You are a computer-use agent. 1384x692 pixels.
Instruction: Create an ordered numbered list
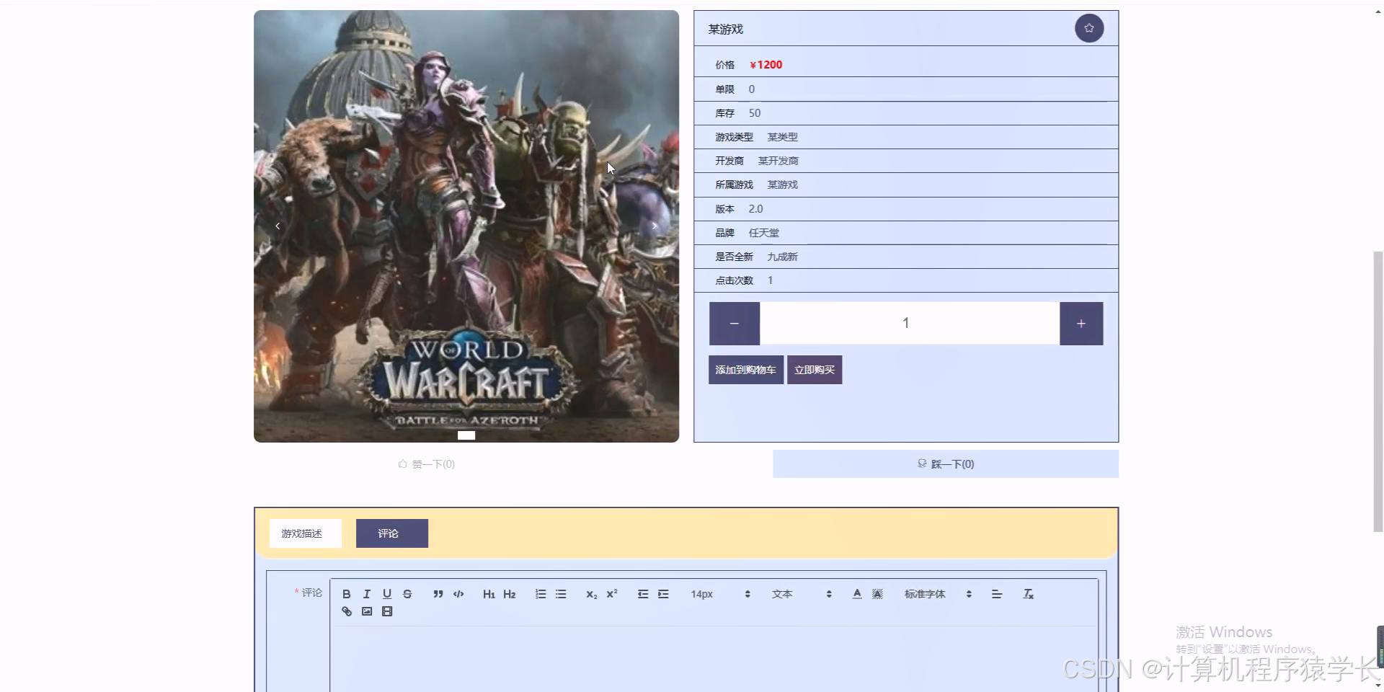click(x=541, y=594)
